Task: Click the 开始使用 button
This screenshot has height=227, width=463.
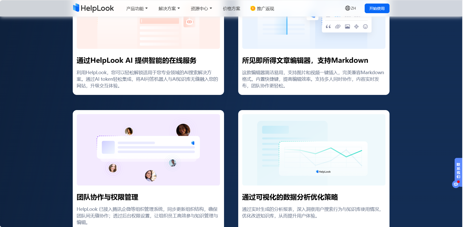Action: click(x=377, y=8)
